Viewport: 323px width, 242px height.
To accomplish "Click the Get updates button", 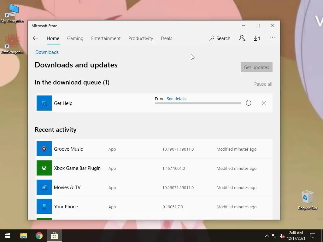I will pyautogui.click(x=256, y=67).
